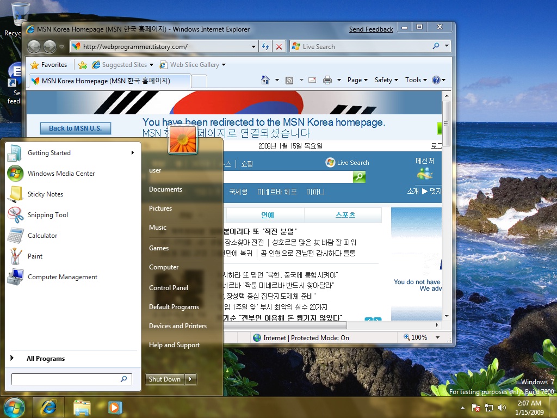Open the Tools menu dropdown
Viewport: 557px width, 418px height.
point(416,80)
